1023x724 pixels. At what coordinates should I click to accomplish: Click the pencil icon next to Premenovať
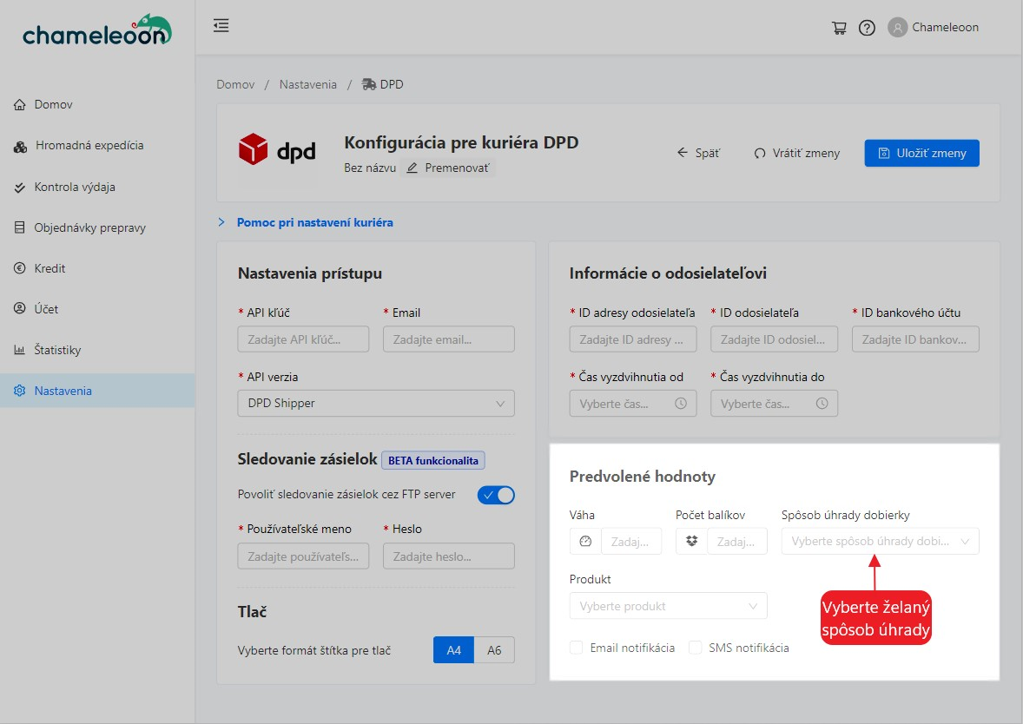click(412, 168)
